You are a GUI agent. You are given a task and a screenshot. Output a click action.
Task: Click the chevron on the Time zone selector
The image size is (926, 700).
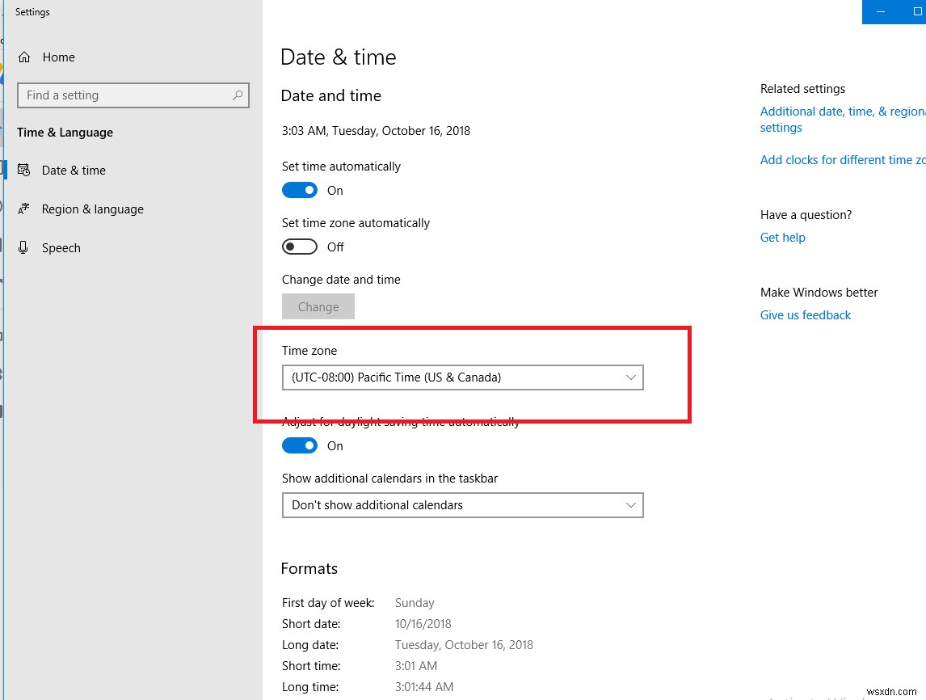click(631, 377)
